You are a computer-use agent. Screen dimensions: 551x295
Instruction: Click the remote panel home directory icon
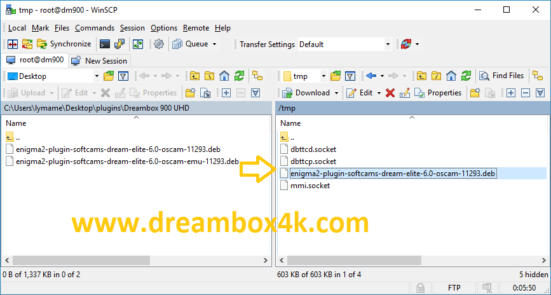click(451, 76)
